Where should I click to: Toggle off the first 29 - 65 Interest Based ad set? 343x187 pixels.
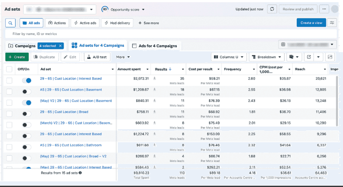(27, 80)
